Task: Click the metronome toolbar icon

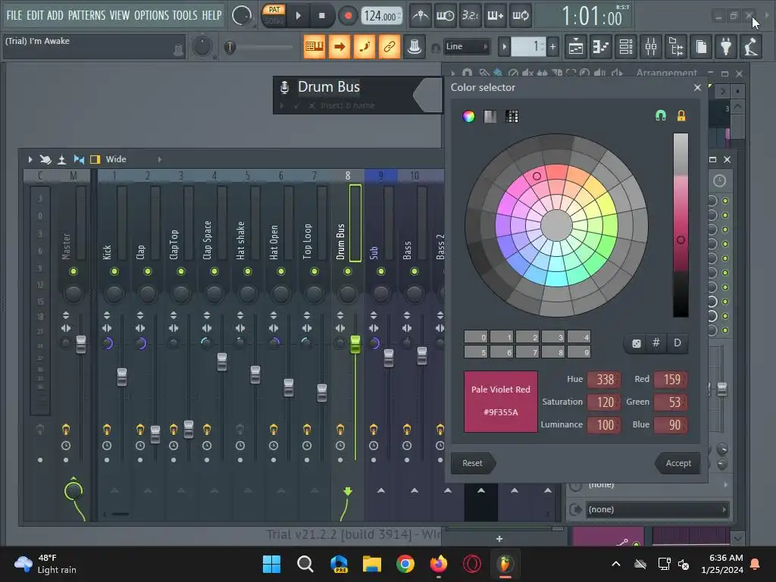Action: [x=421, y=16]
